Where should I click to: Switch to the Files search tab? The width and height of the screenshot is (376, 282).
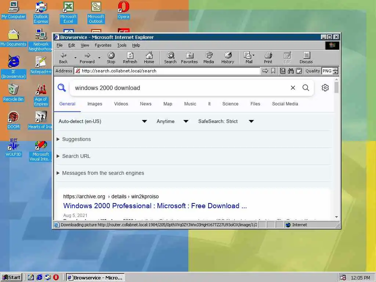(255, 104)
